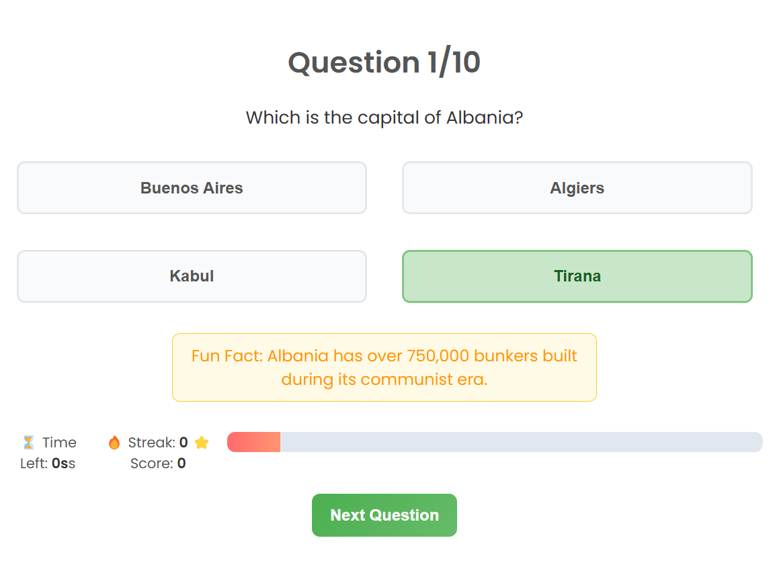Click the gold star icon after the streak count
This screenshot has width=771, height=575.
202,442
